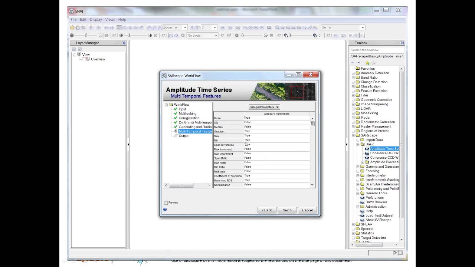This screenshot has height=267, width=475.
Task: Click the Zoom In magnifier toolbar icon
Action: tap(149, 27)
